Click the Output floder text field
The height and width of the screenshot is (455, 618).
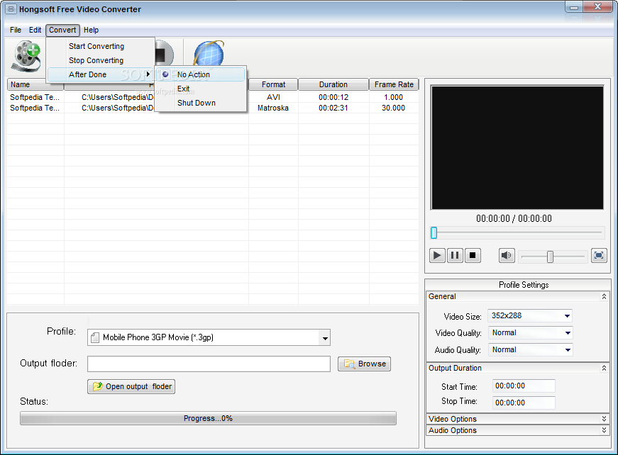[209, 364]
